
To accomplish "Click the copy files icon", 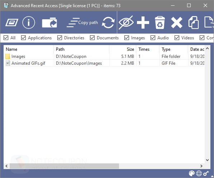I will 194,23.
